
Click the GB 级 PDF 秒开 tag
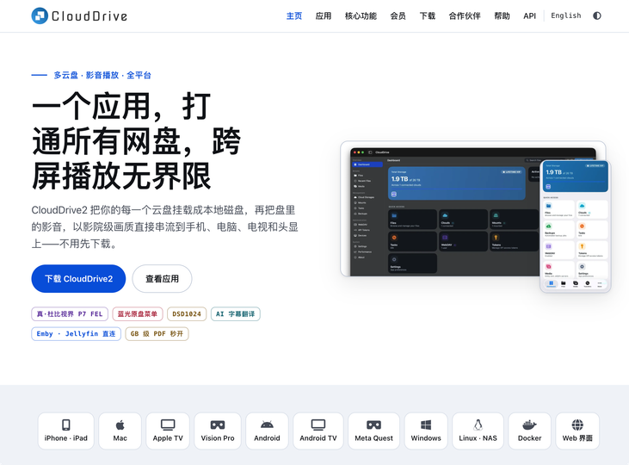[157, 334]
